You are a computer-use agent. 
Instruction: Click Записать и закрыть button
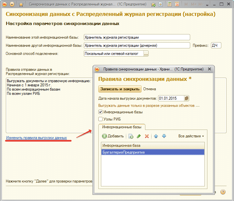coord(120,89)
